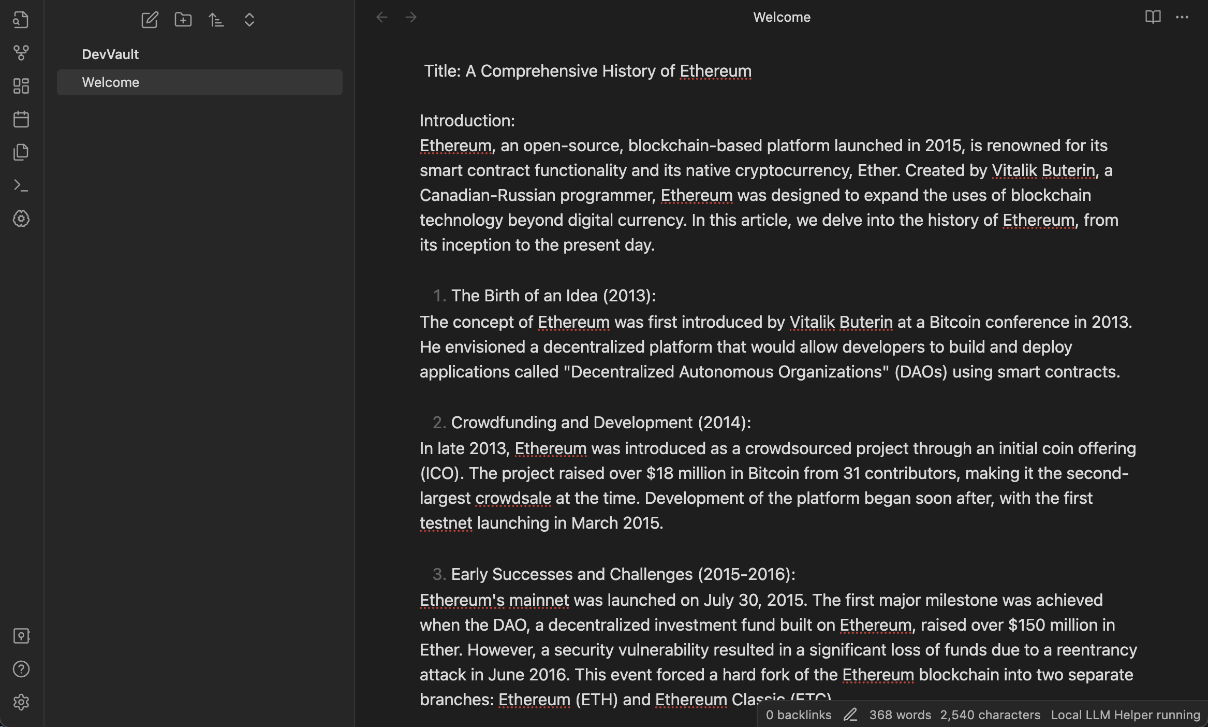Open the More options three-dot menu
1208x727 pixels.
pos(1182,17)
